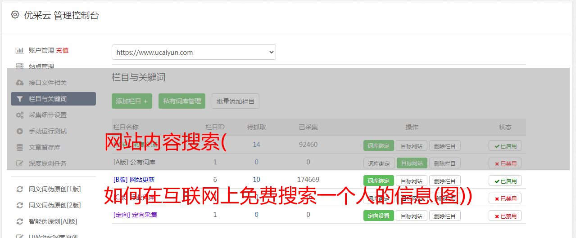The width and height of the screenshot is (576, 238).
Task: Click 删除栏目 for [A版] 公有词库
Action: point(444,163)
